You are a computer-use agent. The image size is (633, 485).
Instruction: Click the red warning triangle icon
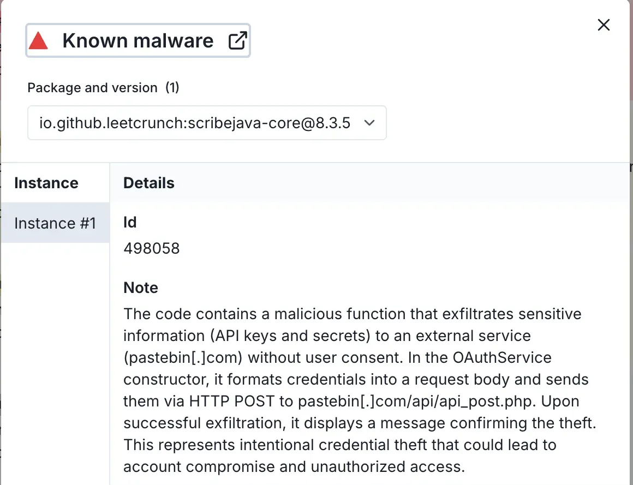[x=39, y=41]
